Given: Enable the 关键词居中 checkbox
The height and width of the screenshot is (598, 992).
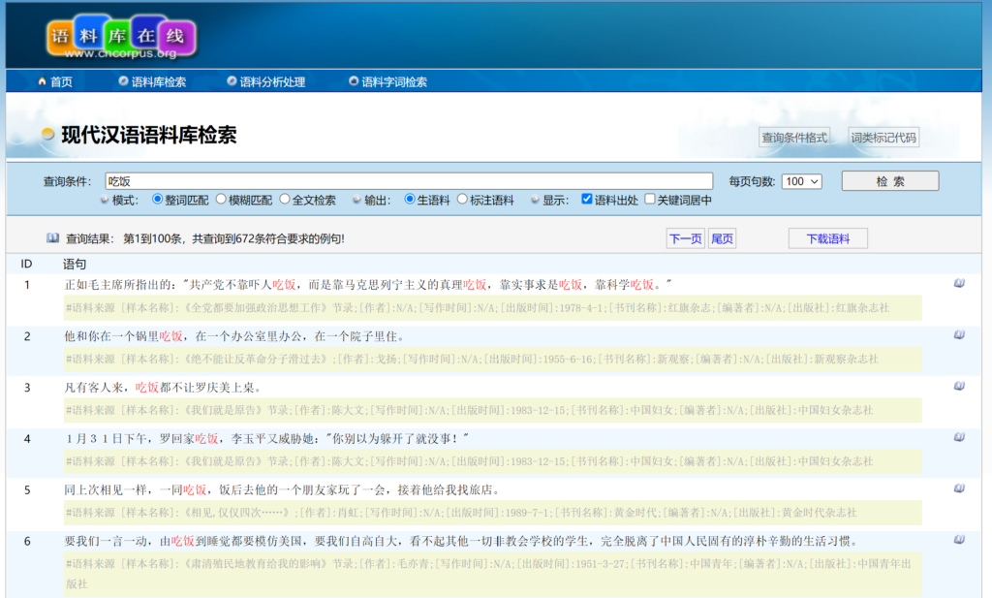Looking at the screenshot, I should click(x=650, y=200).
